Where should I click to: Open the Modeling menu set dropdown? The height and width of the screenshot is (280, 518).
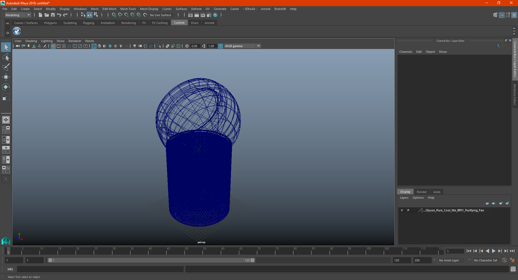click(x=18, y=15)
